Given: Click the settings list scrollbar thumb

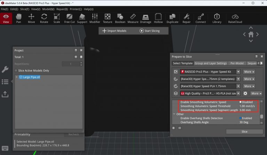Looking at the screenshot, I should pos(261,116).
